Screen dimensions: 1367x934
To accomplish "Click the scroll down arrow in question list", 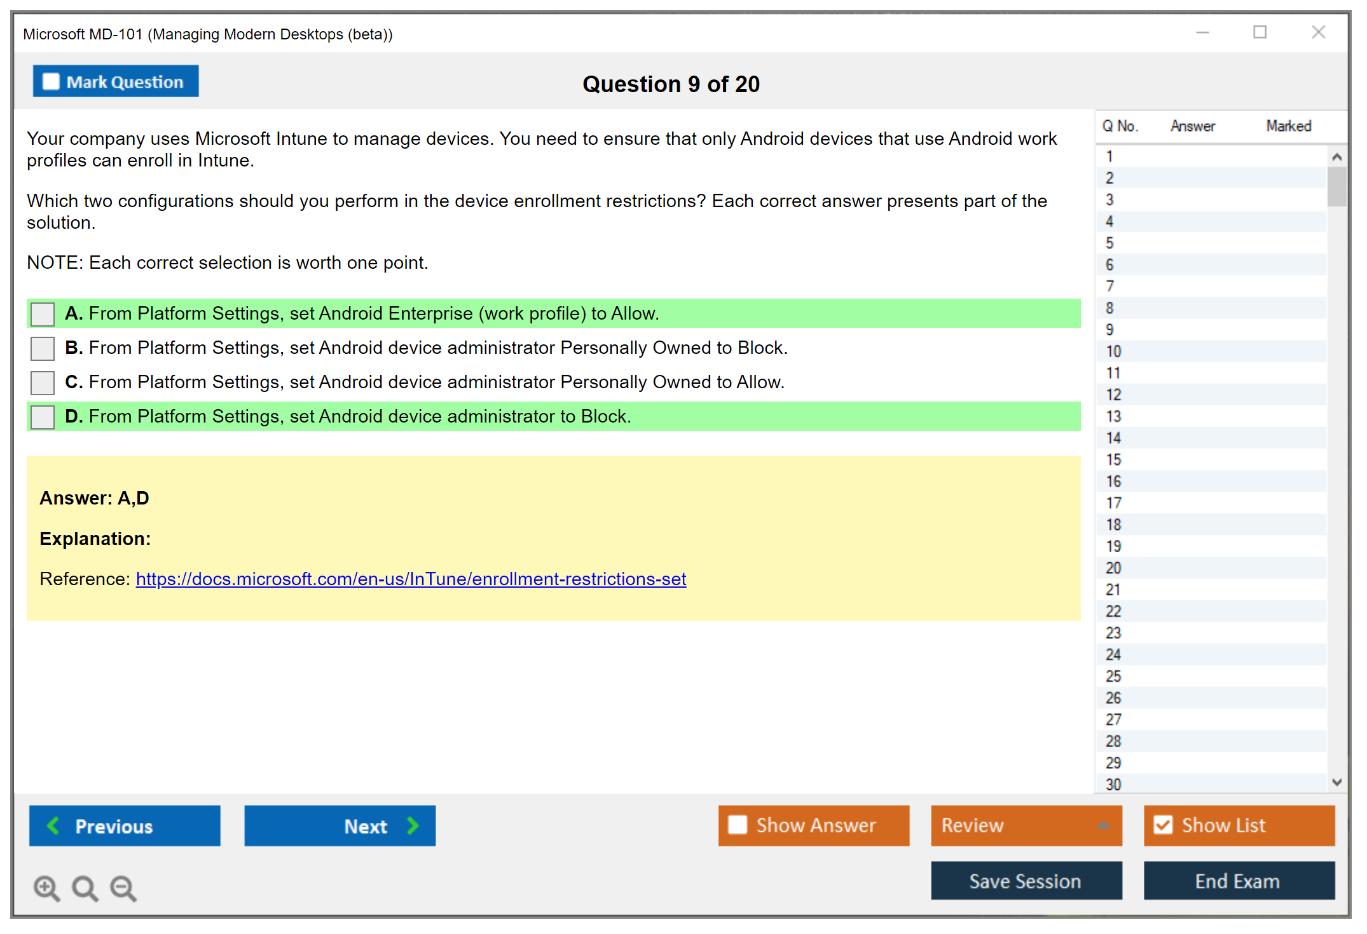I will coord(1336,782).
